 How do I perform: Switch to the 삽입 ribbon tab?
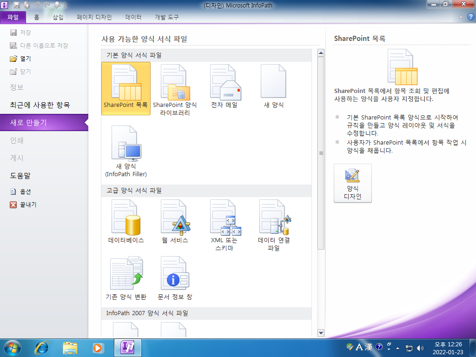[x=58, y=17]
